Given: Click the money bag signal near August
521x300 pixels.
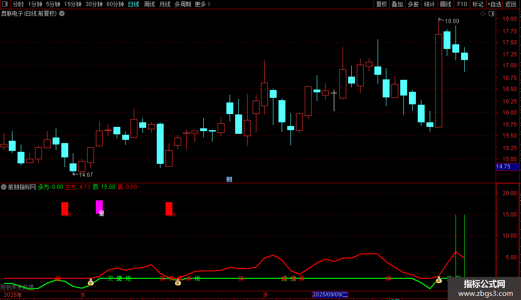Looking at the screenshot, I should [x=91, y=282].
